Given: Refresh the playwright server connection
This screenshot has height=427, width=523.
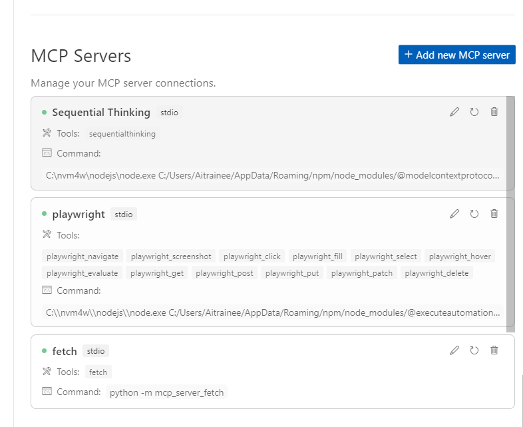Looking at the screenshot, I should (474, 214).
